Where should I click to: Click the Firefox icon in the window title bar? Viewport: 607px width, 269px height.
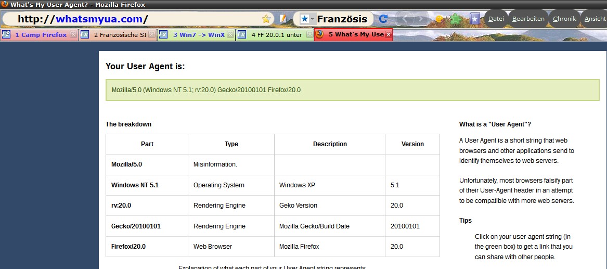click(5, 4)
